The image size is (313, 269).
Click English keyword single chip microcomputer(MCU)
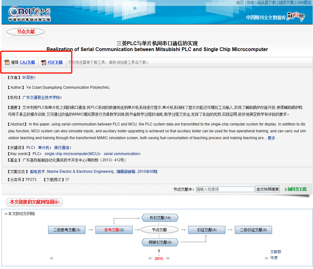(x=72, y=154)
